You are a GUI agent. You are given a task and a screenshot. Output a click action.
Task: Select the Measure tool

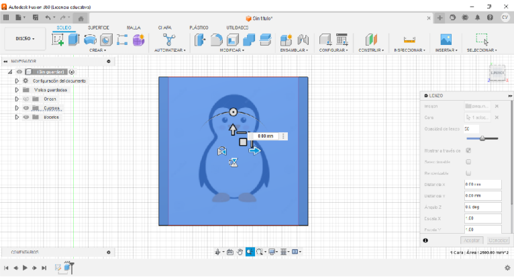tap(409, 40)
